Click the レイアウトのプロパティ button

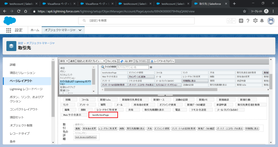(162, 61)
